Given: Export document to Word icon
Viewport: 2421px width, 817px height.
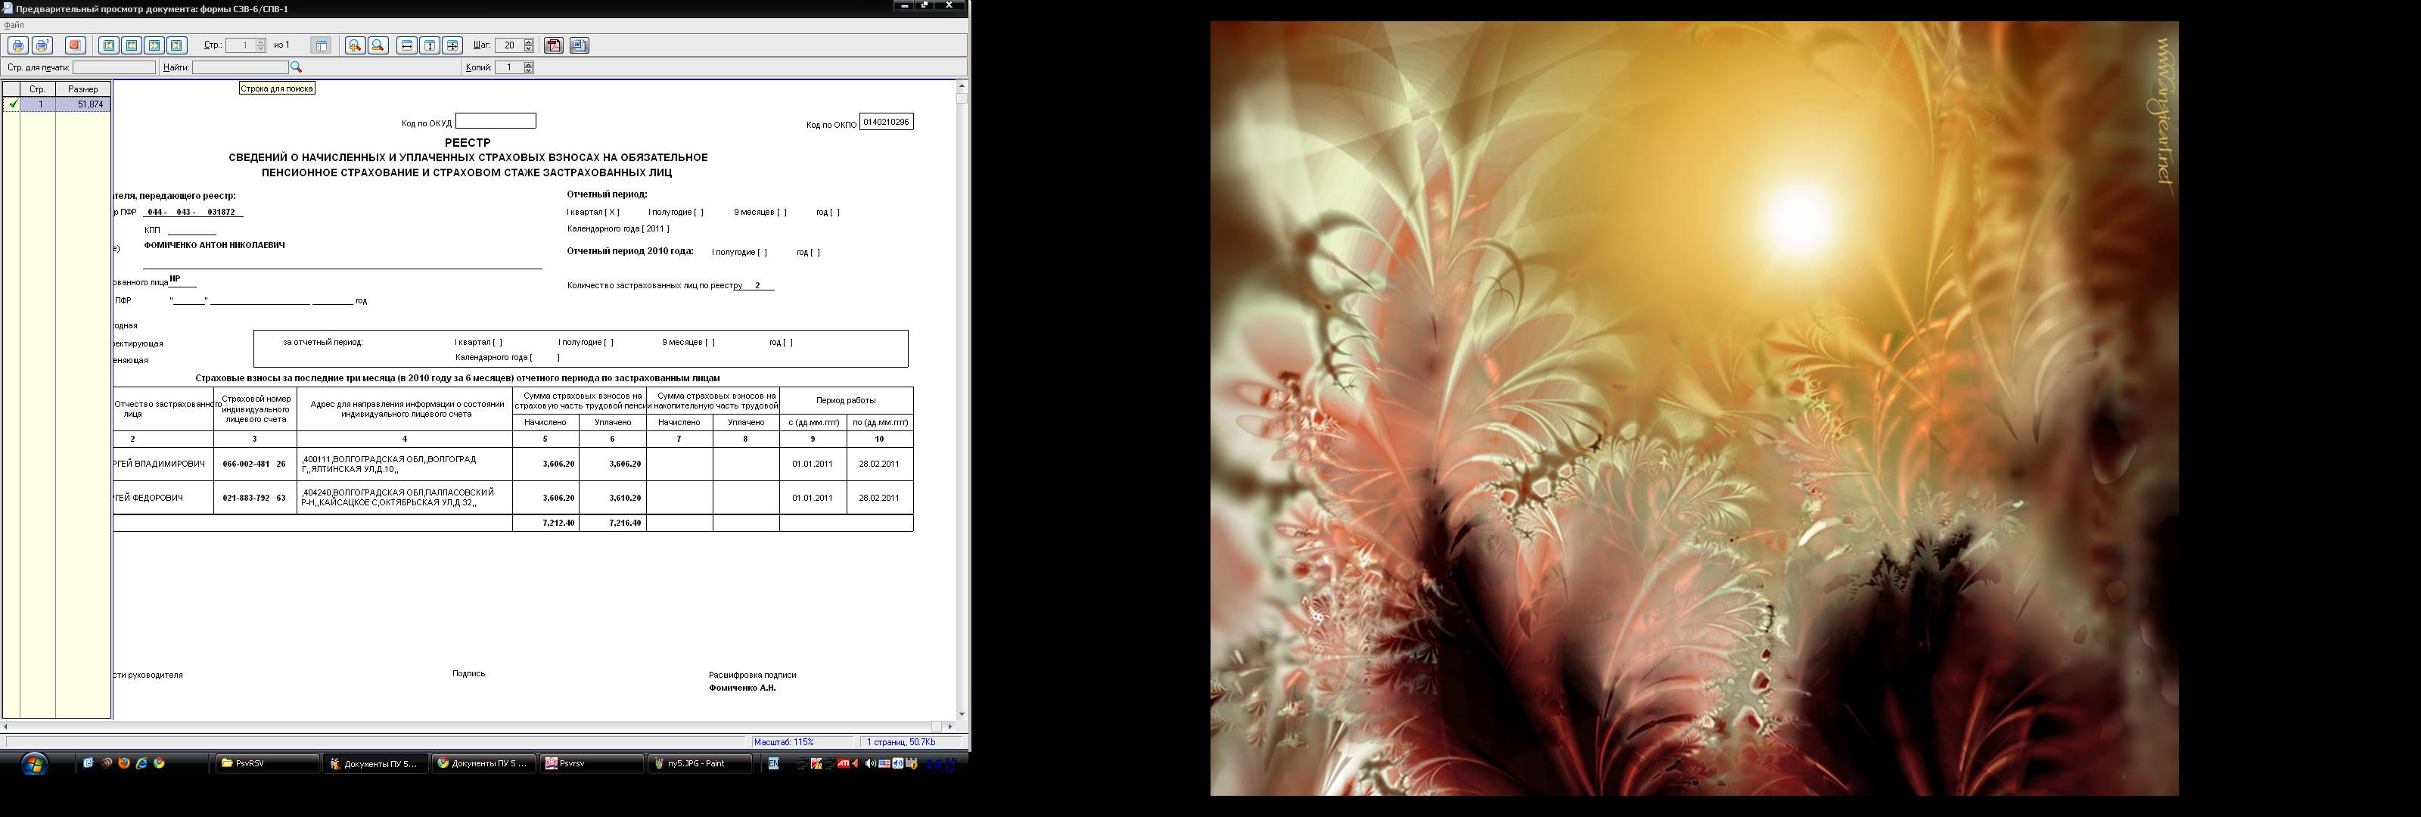Looking at the screenshot, I should [579, 45].
